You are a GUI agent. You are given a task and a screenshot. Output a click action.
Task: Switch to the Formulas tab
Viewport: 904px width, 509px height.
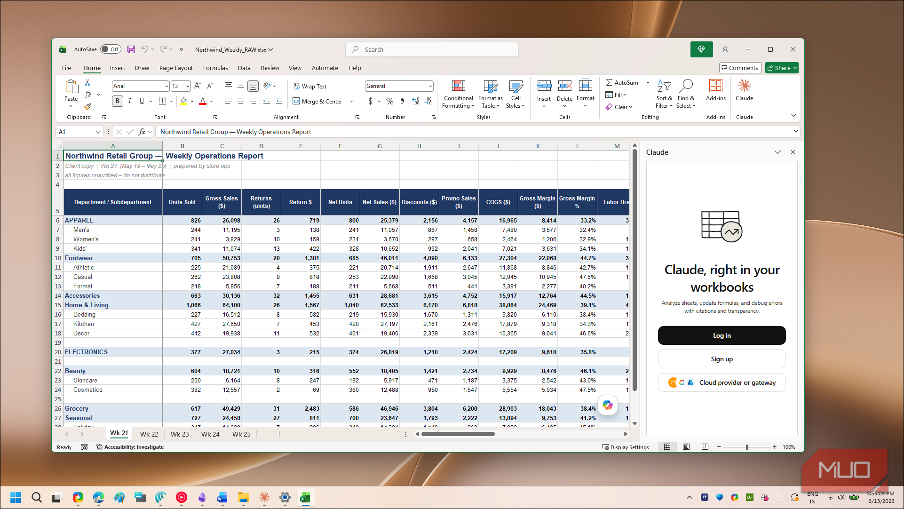click(215, 68)
